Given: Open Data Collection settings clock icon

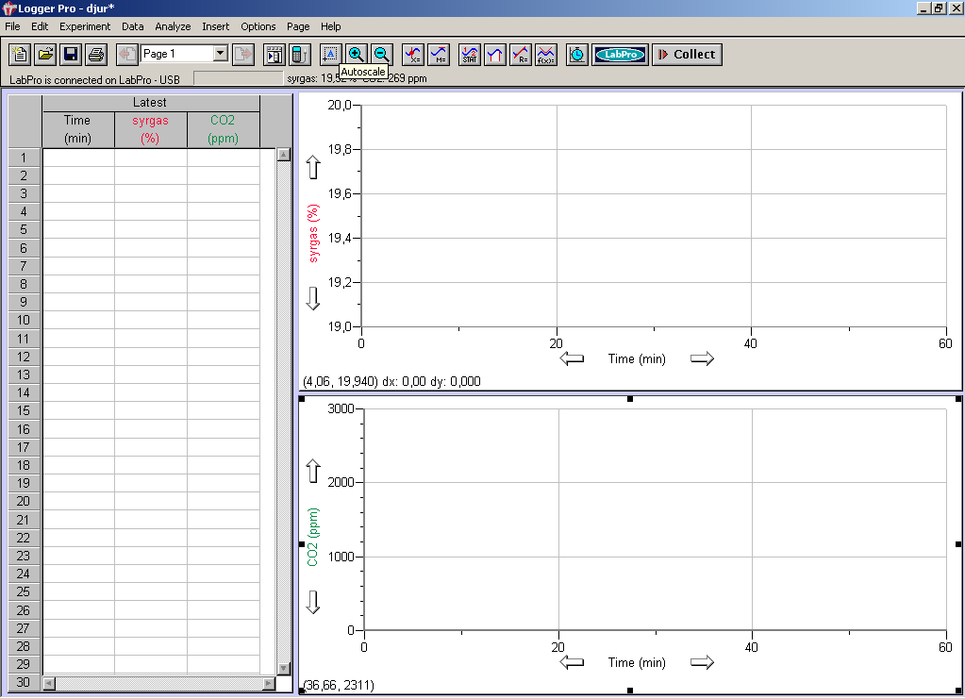Looking at the screenshot, I should (576, 54).
